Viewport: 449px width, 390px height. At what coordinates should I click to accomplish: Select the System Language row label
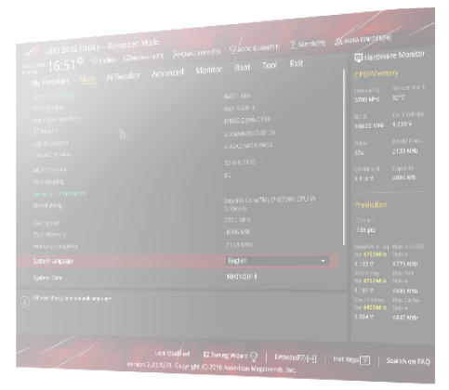pyautogui.click(x=53, y=261)
